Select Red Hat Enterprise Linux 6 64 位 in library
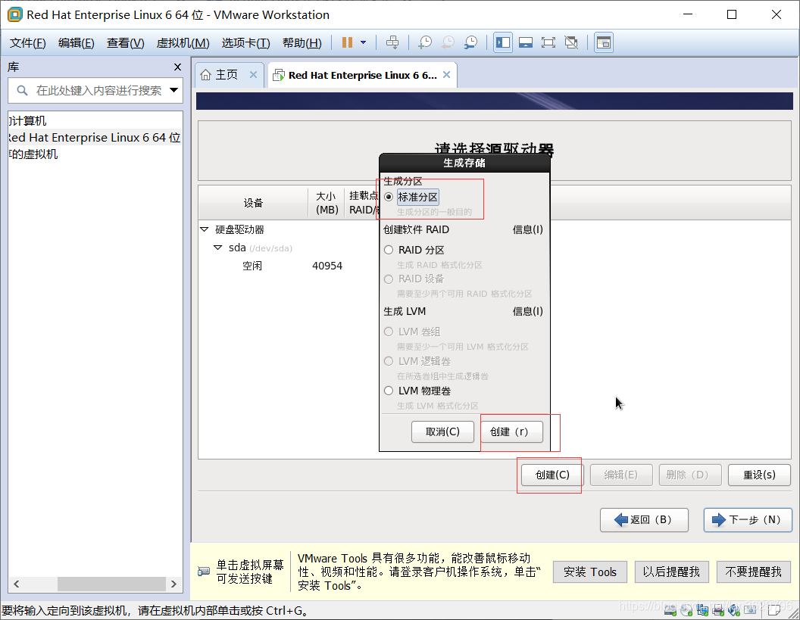Screen dimensions: 800x620 point(95,138)
